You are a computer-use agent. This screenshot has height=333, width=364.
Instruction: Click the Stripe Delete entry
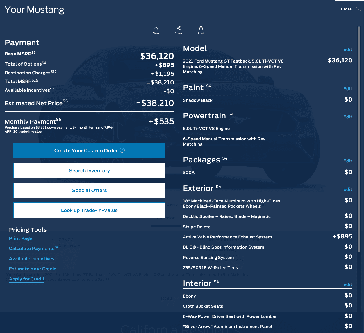(x=197, y=227)
